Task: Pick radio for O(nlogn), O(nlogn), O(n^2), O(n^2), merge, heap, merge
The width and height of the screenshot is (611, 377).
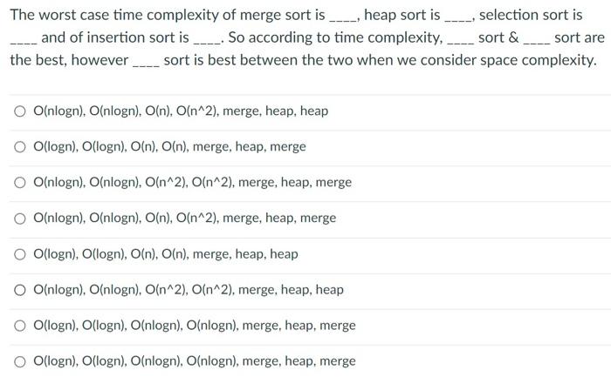Action: point(20,183)
